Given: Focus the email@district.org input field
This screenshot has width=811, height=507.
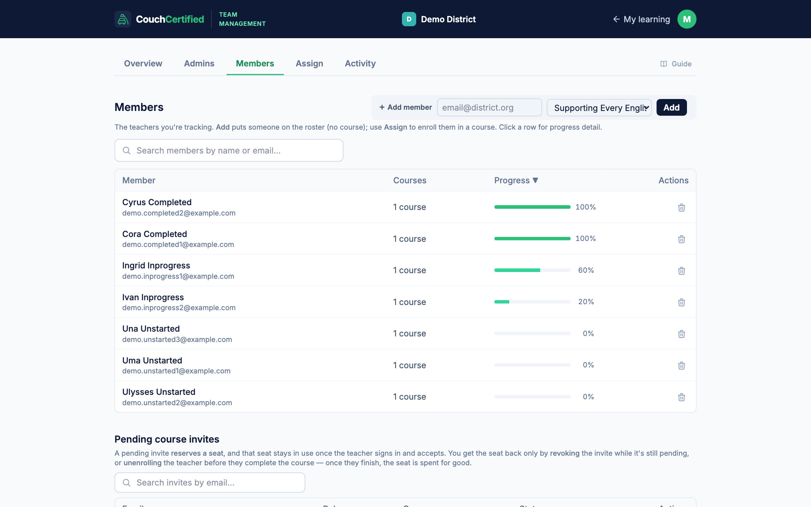Looking at the screenshot, I should click(489, 107).
